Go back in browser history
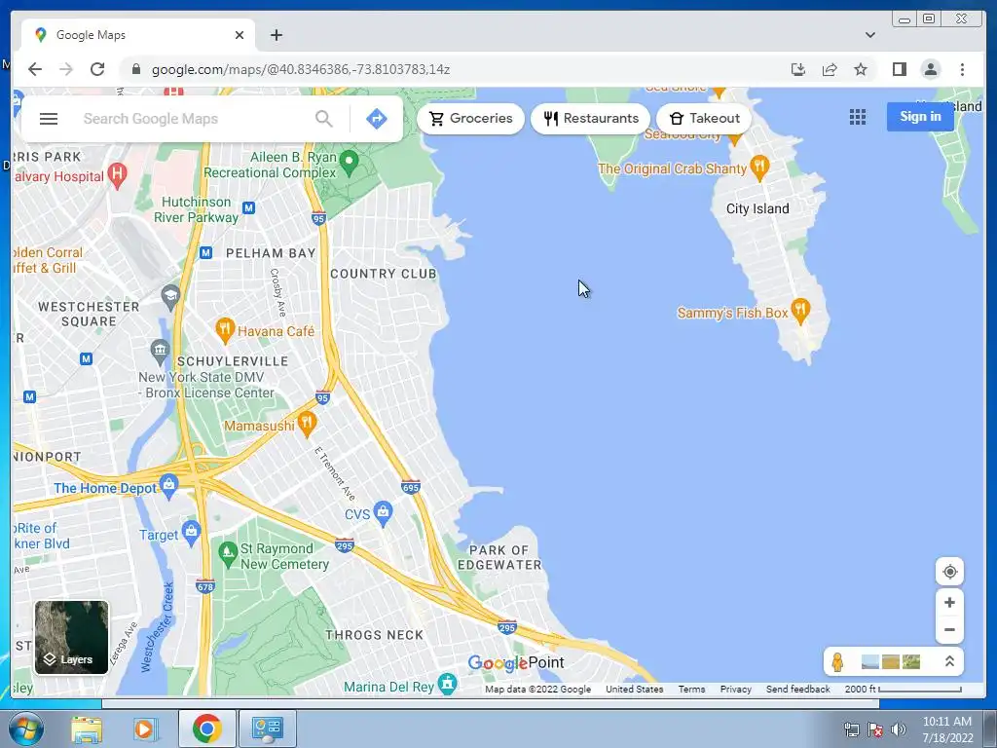 pyautogui.click(x=35, y=69)
